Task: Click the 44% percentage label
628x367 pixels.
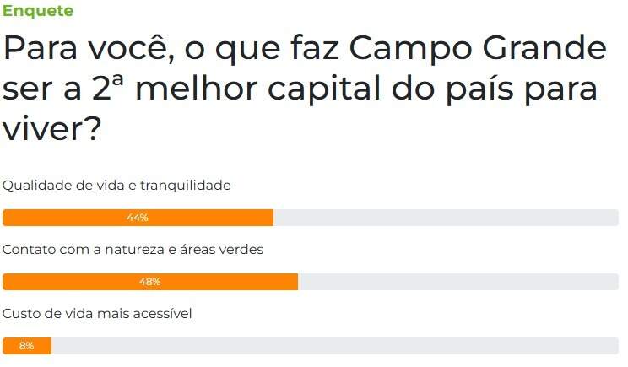Action: [x=138, y=218]
